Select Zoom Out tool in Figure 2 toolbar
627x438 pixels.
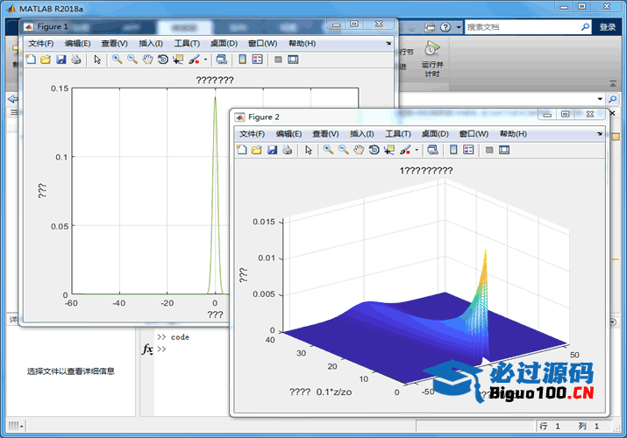point(343,150)
